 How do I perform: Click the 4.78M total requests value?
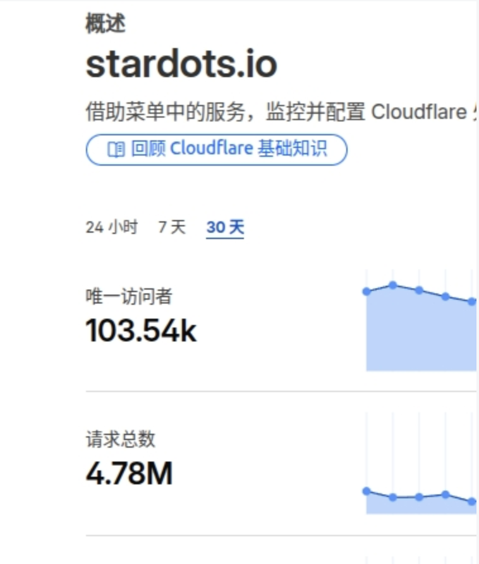pos(129,474)
